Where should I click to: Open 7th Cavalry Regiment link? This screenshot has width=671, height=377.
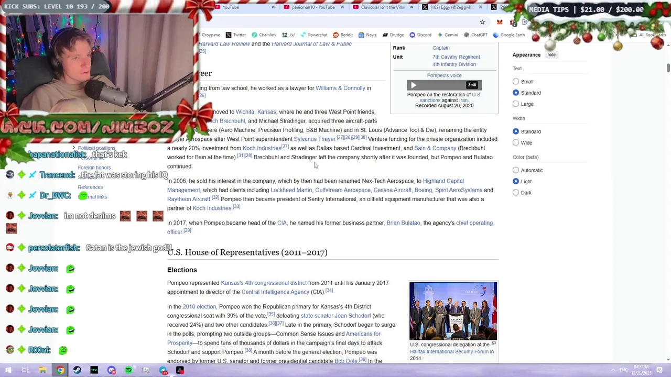coord(456,57)
